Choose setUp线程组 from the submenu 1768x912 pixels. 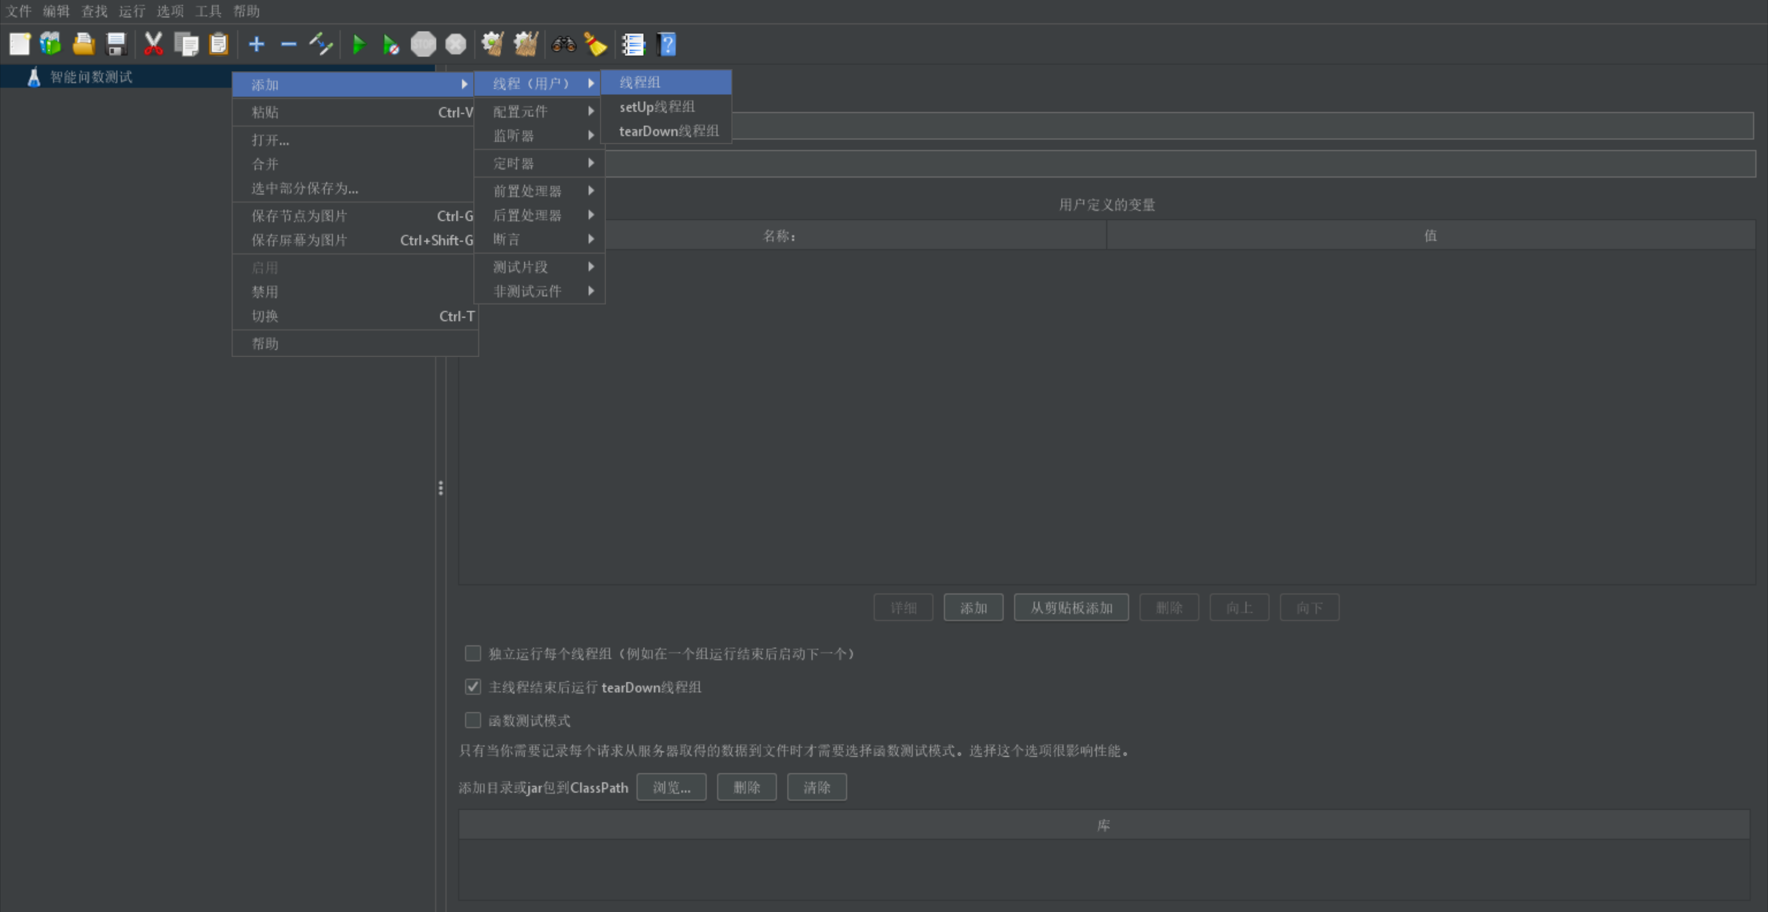[x=666, y=107]
